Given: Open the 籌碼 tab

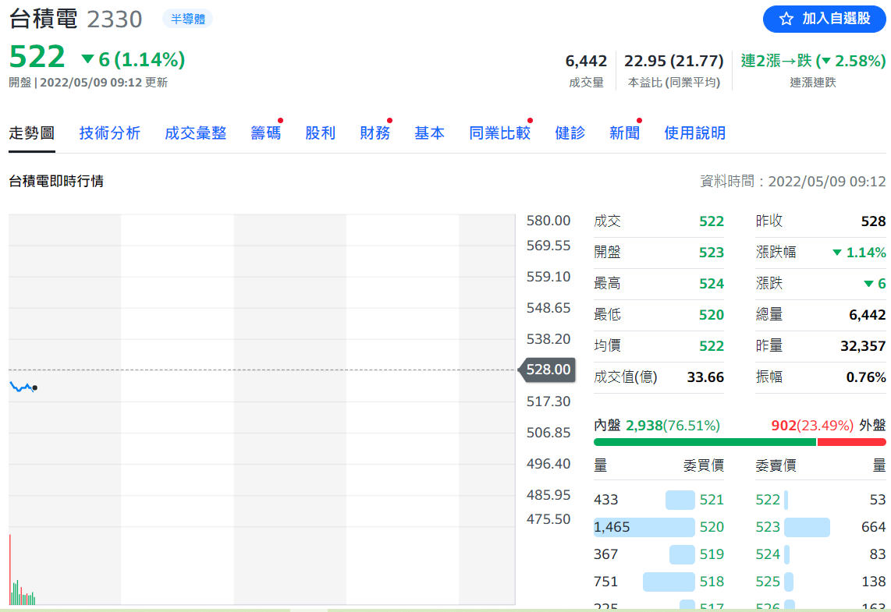Looking at the screenshot, I should coord(265,133).
